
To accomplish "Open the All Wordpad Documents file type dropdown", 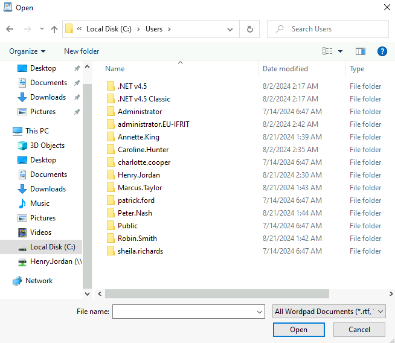I will (x=329, y=312).
